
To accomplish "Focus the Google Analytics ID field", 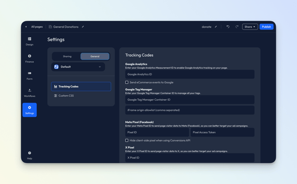I will click(190, 74).
